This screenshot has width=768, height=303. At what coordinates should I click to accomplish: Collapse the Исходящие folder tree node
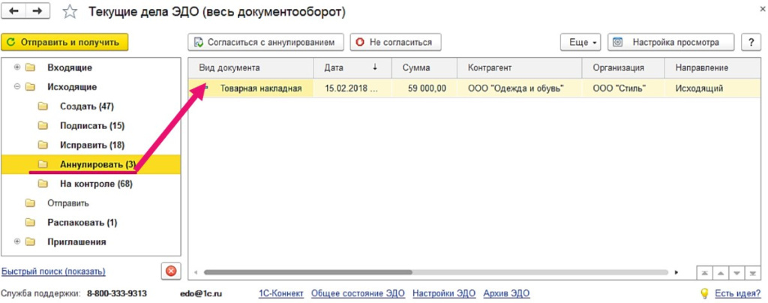(x=16, y=87)
